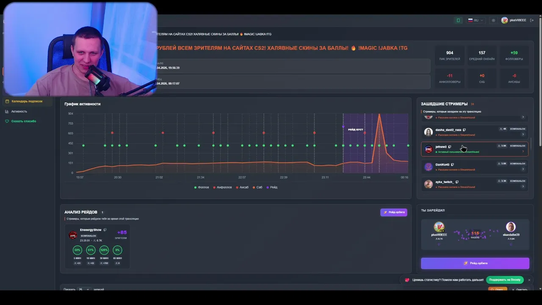Click Twitch link icon next to EneeergyShow
542x305 pixels.
(105, 230)
